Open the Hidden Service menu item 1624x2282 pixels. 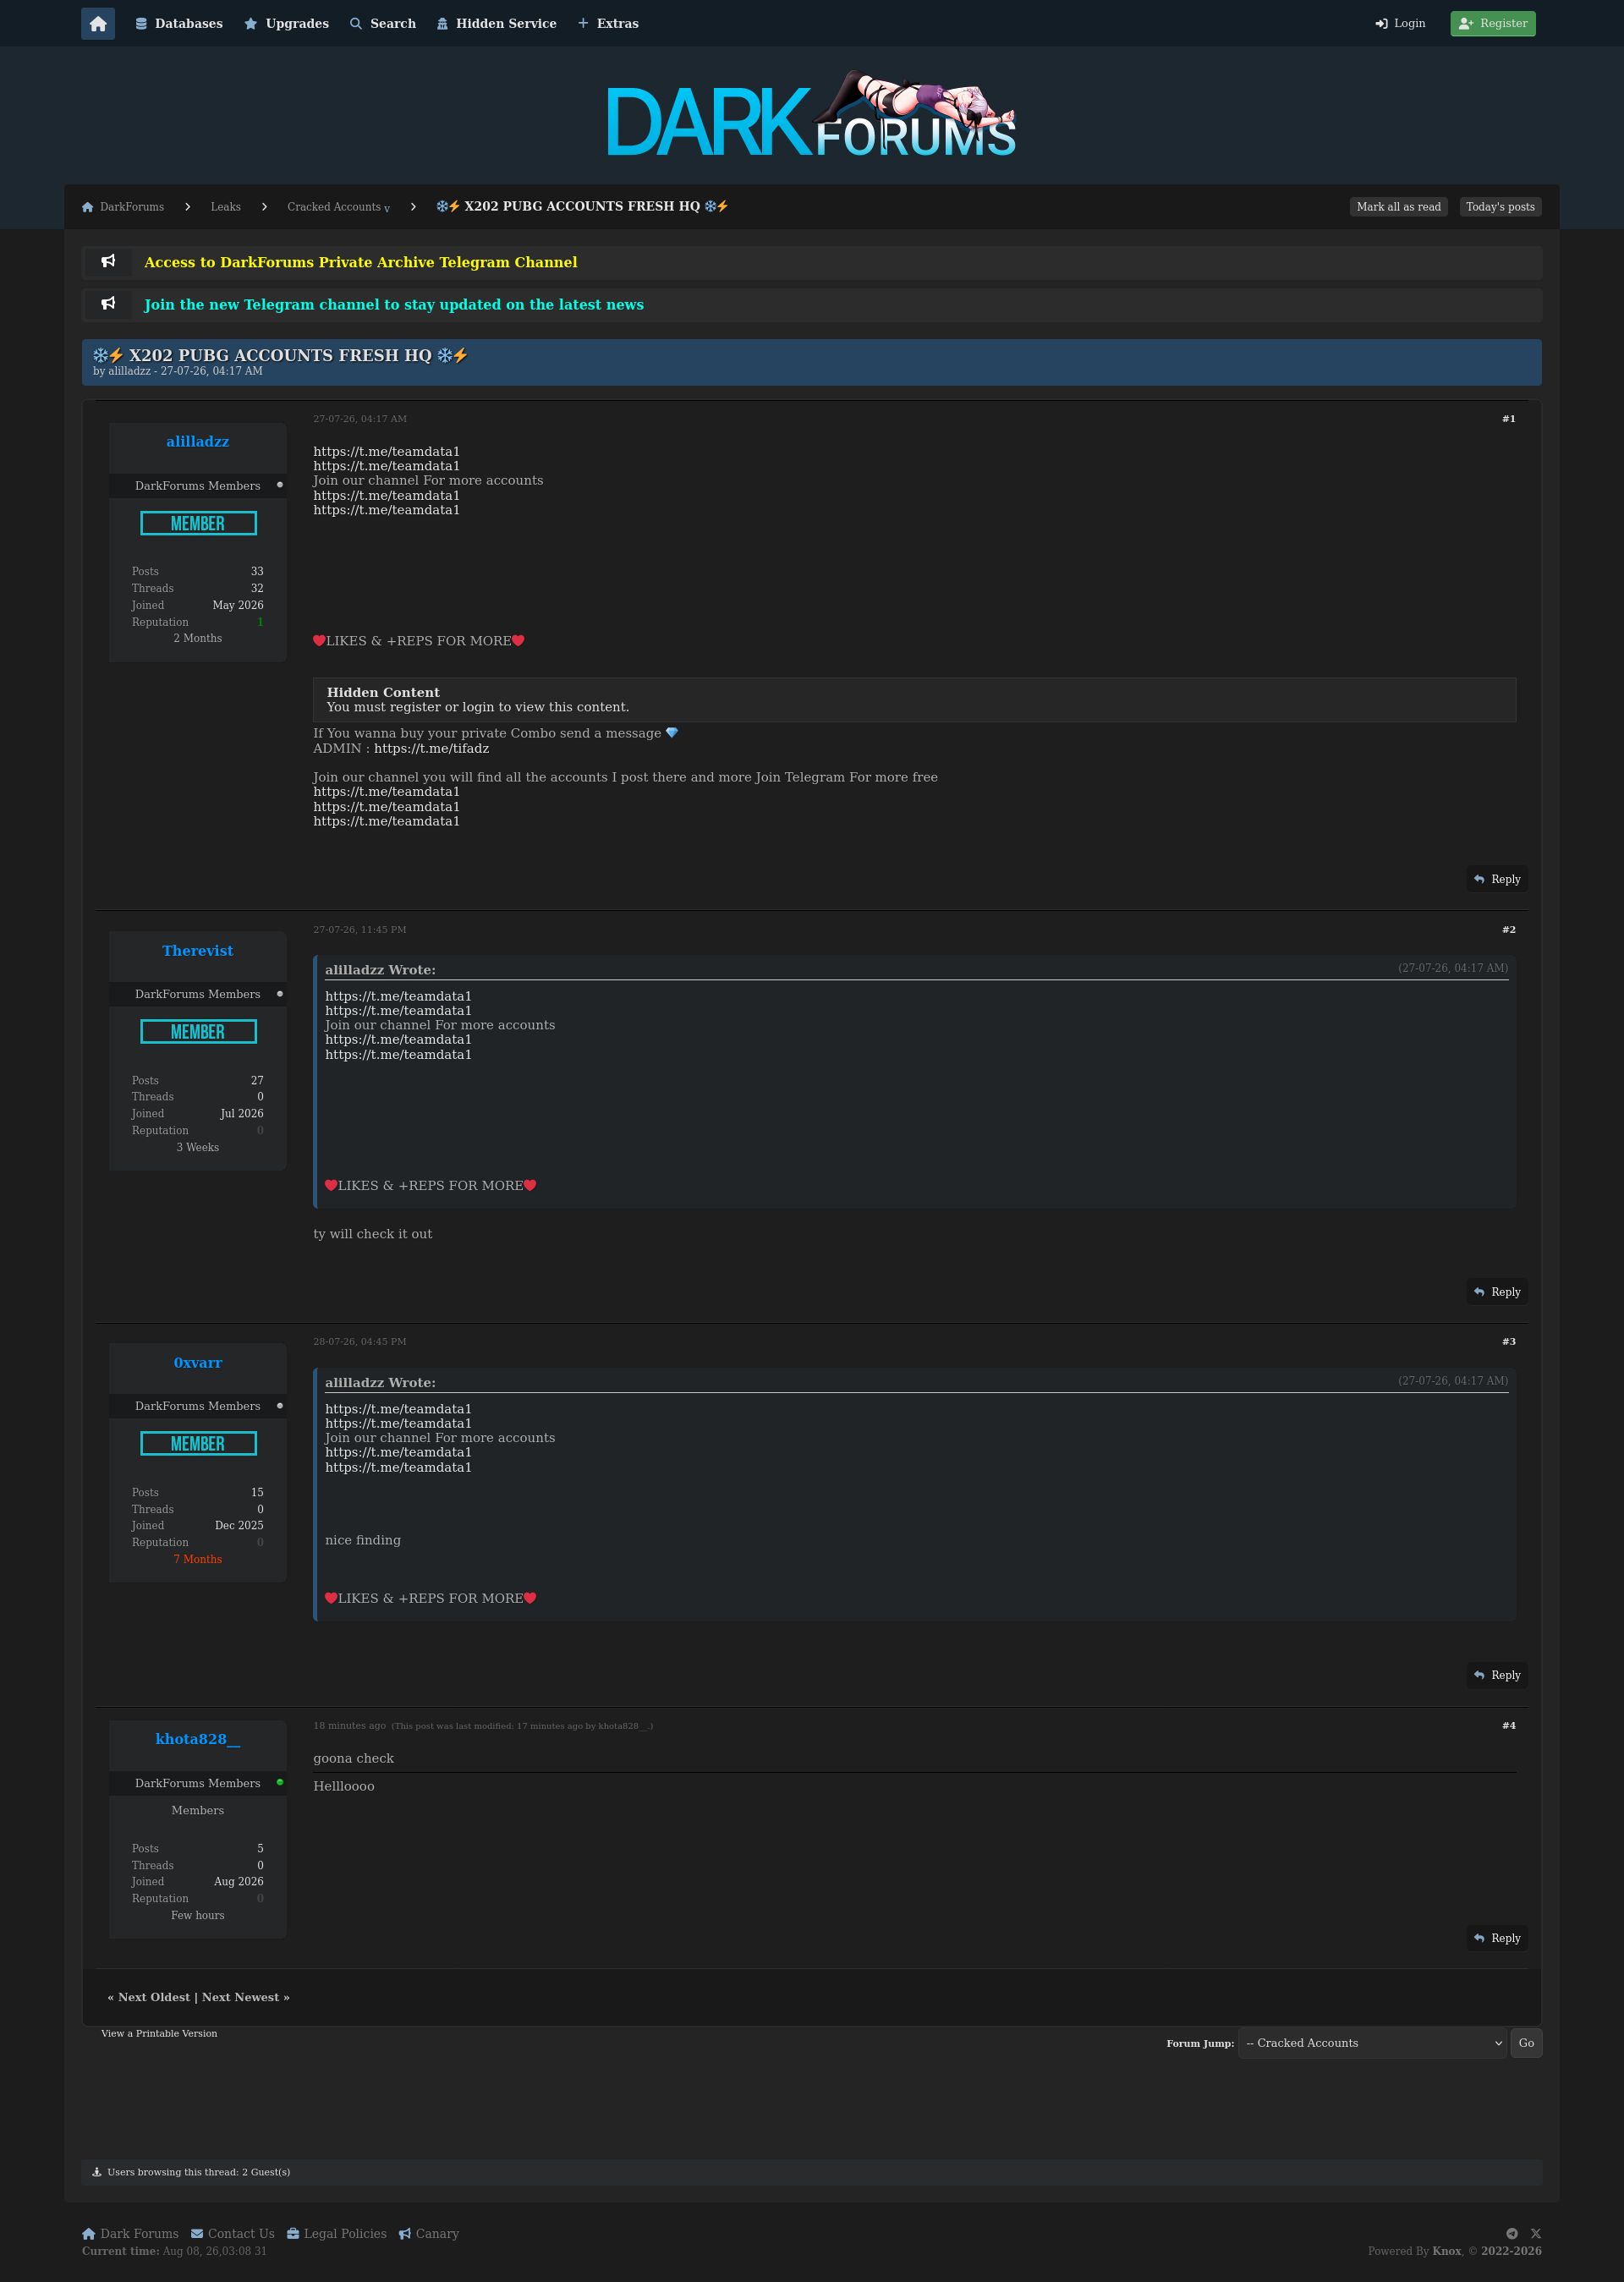click(x=496, y=24)
